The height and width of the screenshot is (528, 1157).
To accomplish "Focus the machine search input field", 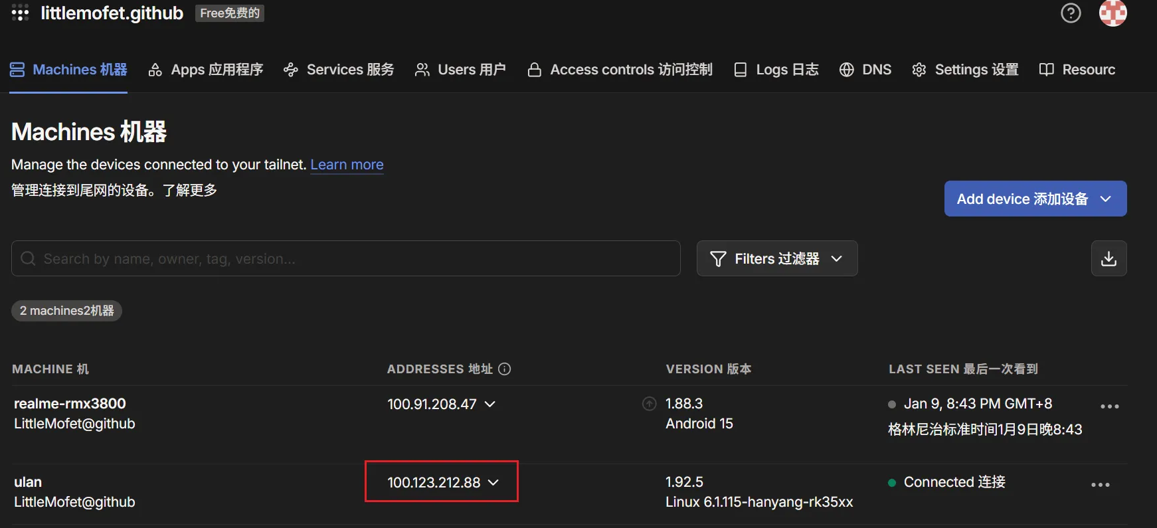I will click(x=345, y=258).
